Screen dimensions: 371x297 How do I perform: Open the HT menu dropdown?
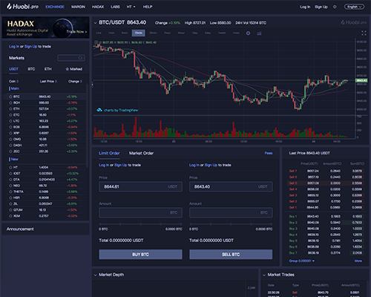coord(131,7)
